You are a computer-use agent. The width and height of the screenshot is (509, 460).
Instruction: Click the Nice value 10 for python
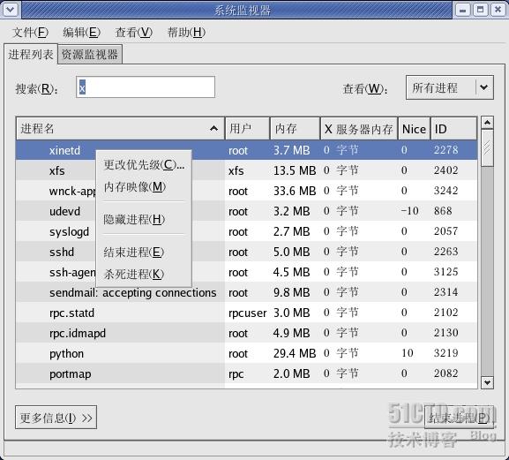click(408, 353)
